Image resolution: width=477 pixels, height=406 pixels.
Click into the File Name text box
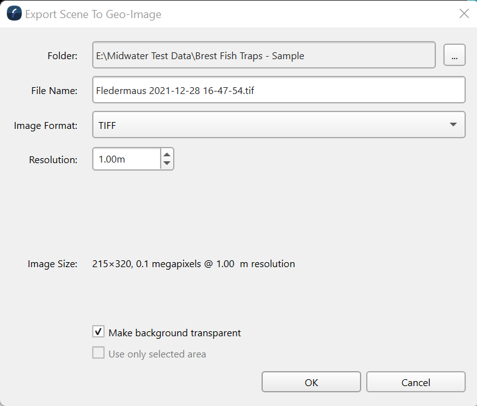pos(278,90)
